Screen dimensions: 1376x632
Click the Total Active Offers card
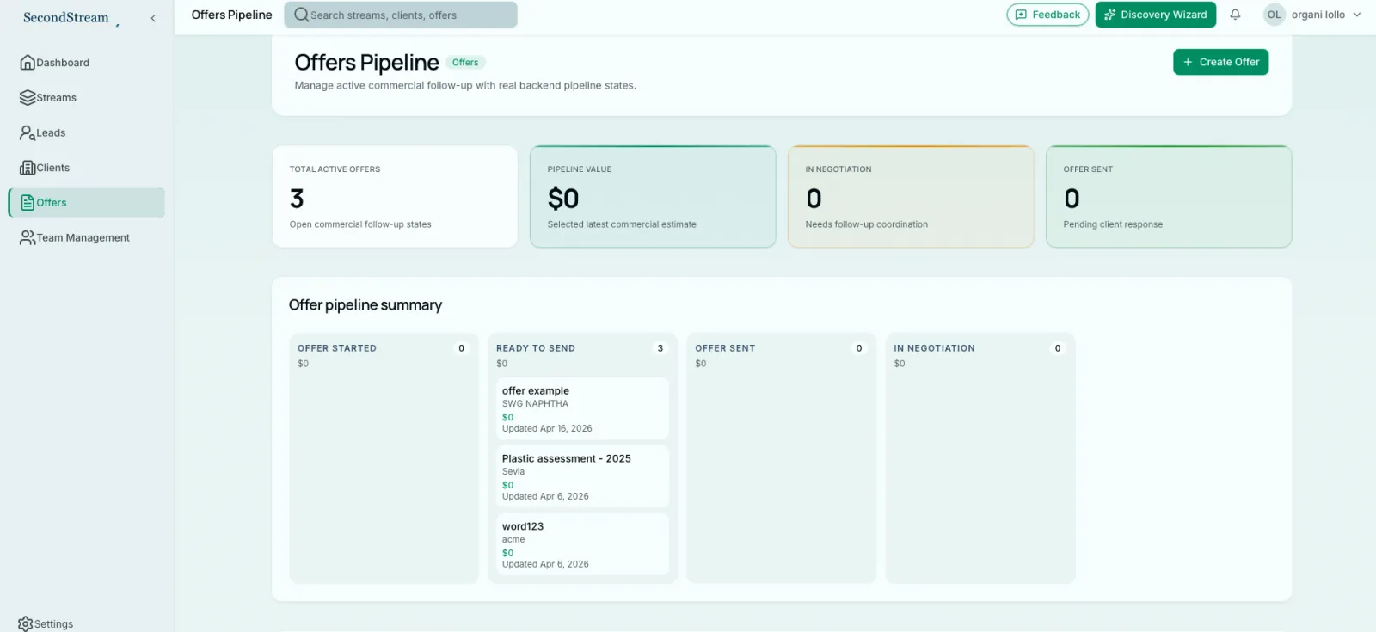(x=395, y=197)
